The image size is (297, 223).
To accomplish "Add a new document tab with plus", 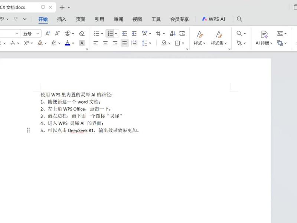I will coord(62,7).
